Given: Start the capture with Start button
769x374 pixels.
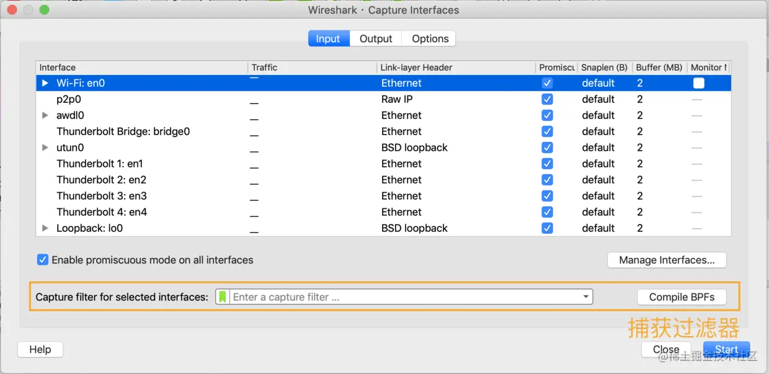Looking at the screenshot, I should pos(726,349).
